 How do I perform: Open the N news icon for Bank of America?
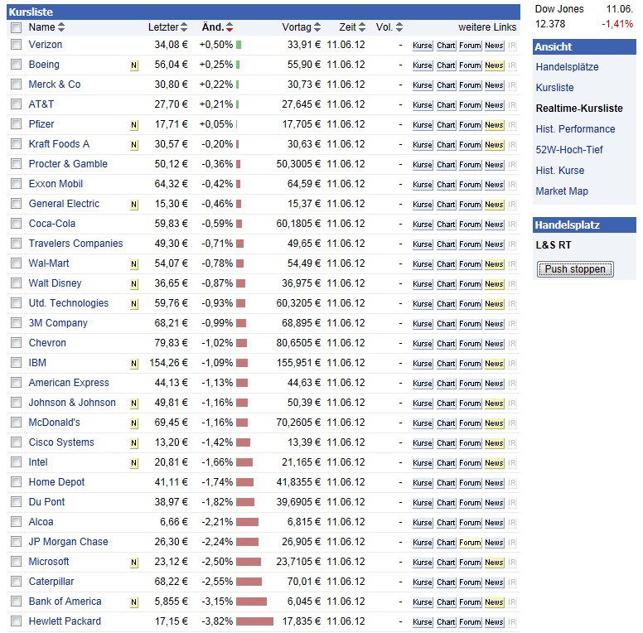(x=133, y=602)
